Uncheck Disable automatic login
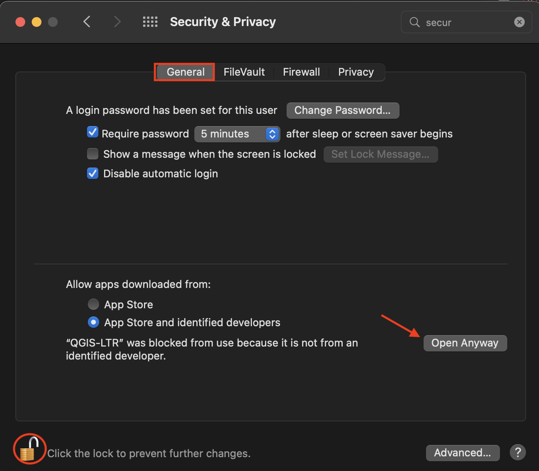The image size is (539, 471). [93, 174]
